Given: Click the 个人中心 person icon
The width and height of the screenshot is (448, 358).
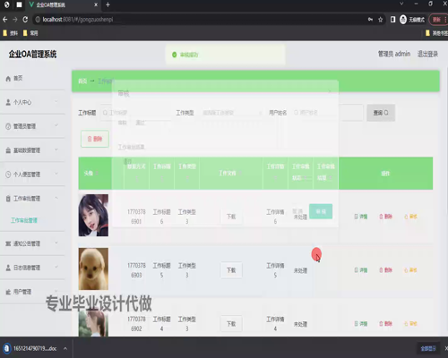Looking at the screenshot, I should (8, 102).
